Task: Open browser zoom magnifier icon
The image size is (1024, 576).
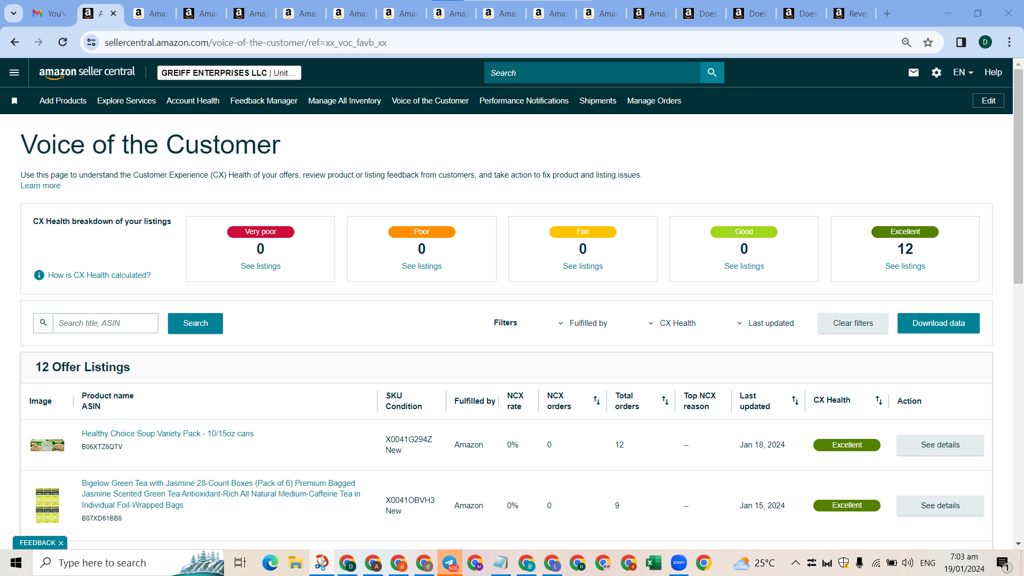Action: pos(906,42)
